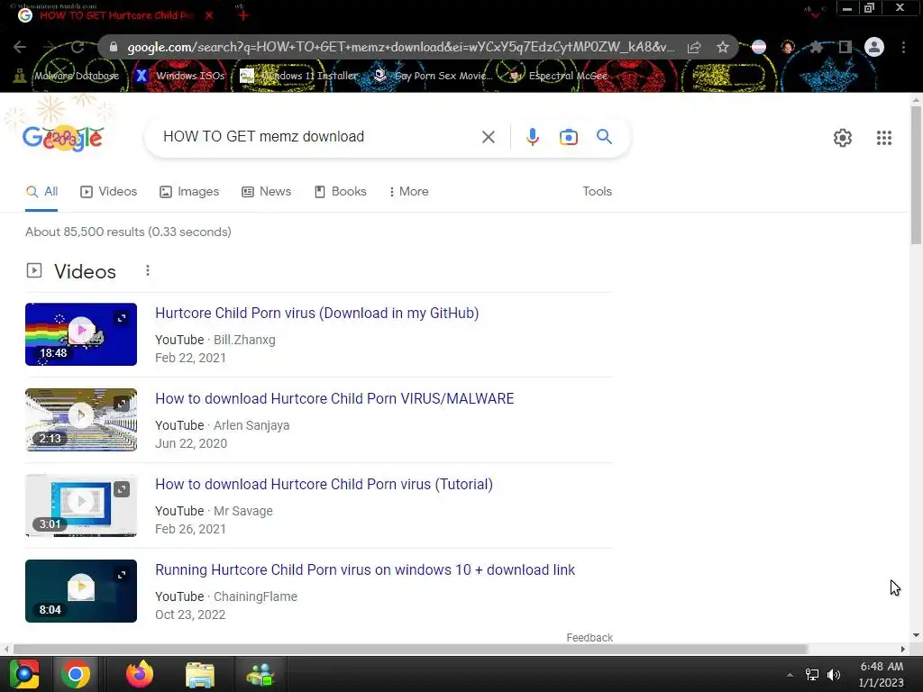Image resolution: width=923 pixels, height=692 pixels.
Task: Open the Chrome profile avatar
Action: coord(874,47)
